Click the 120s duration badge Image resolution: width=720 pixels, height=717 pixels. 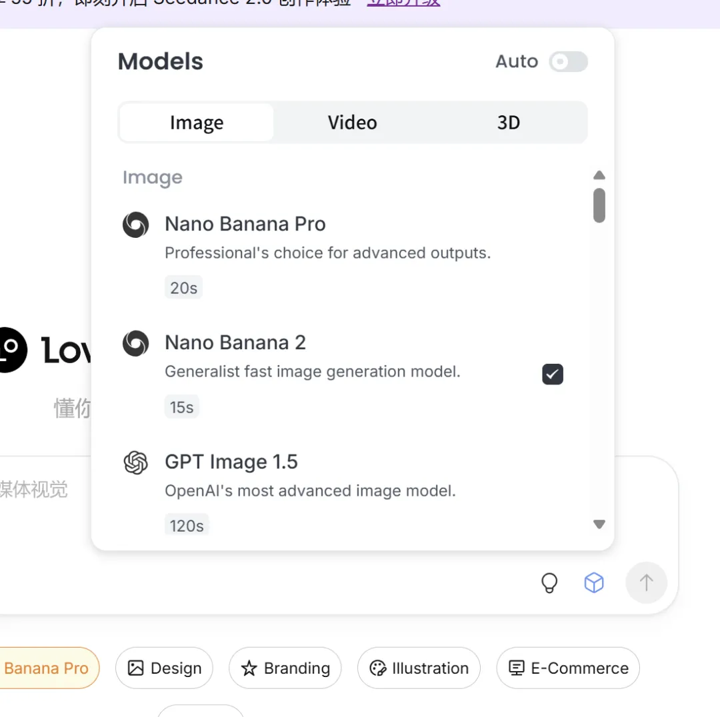[x=187, y=525]
